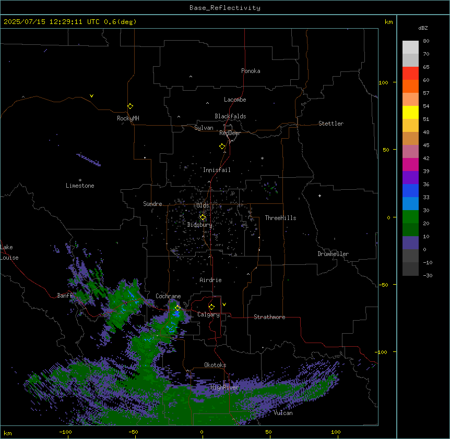Select the Airdrie label
This screenshot has height=439, width=450.
click(211, 280)
